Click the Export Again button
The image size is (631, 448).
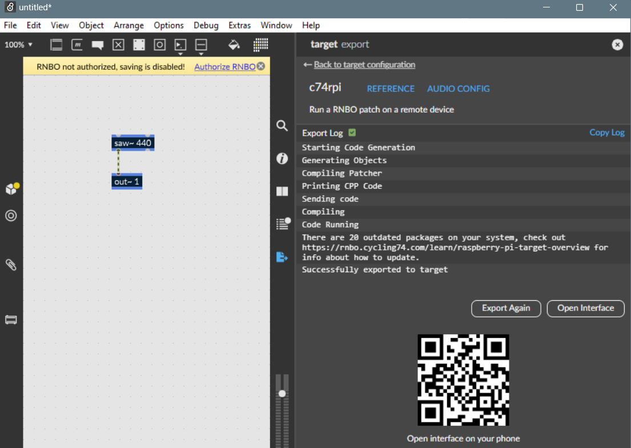[x=506, y=308]
